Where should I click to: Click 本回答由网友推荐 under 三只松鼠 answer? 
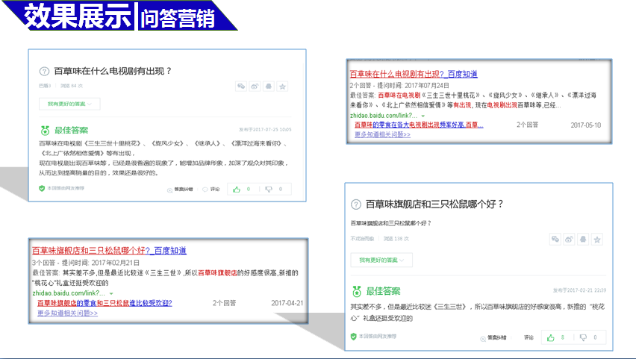pos(378,337)
